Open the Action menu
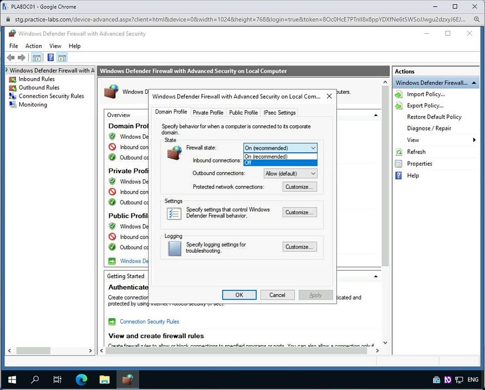Screen dimensions: 485x390 pos(33,46)
